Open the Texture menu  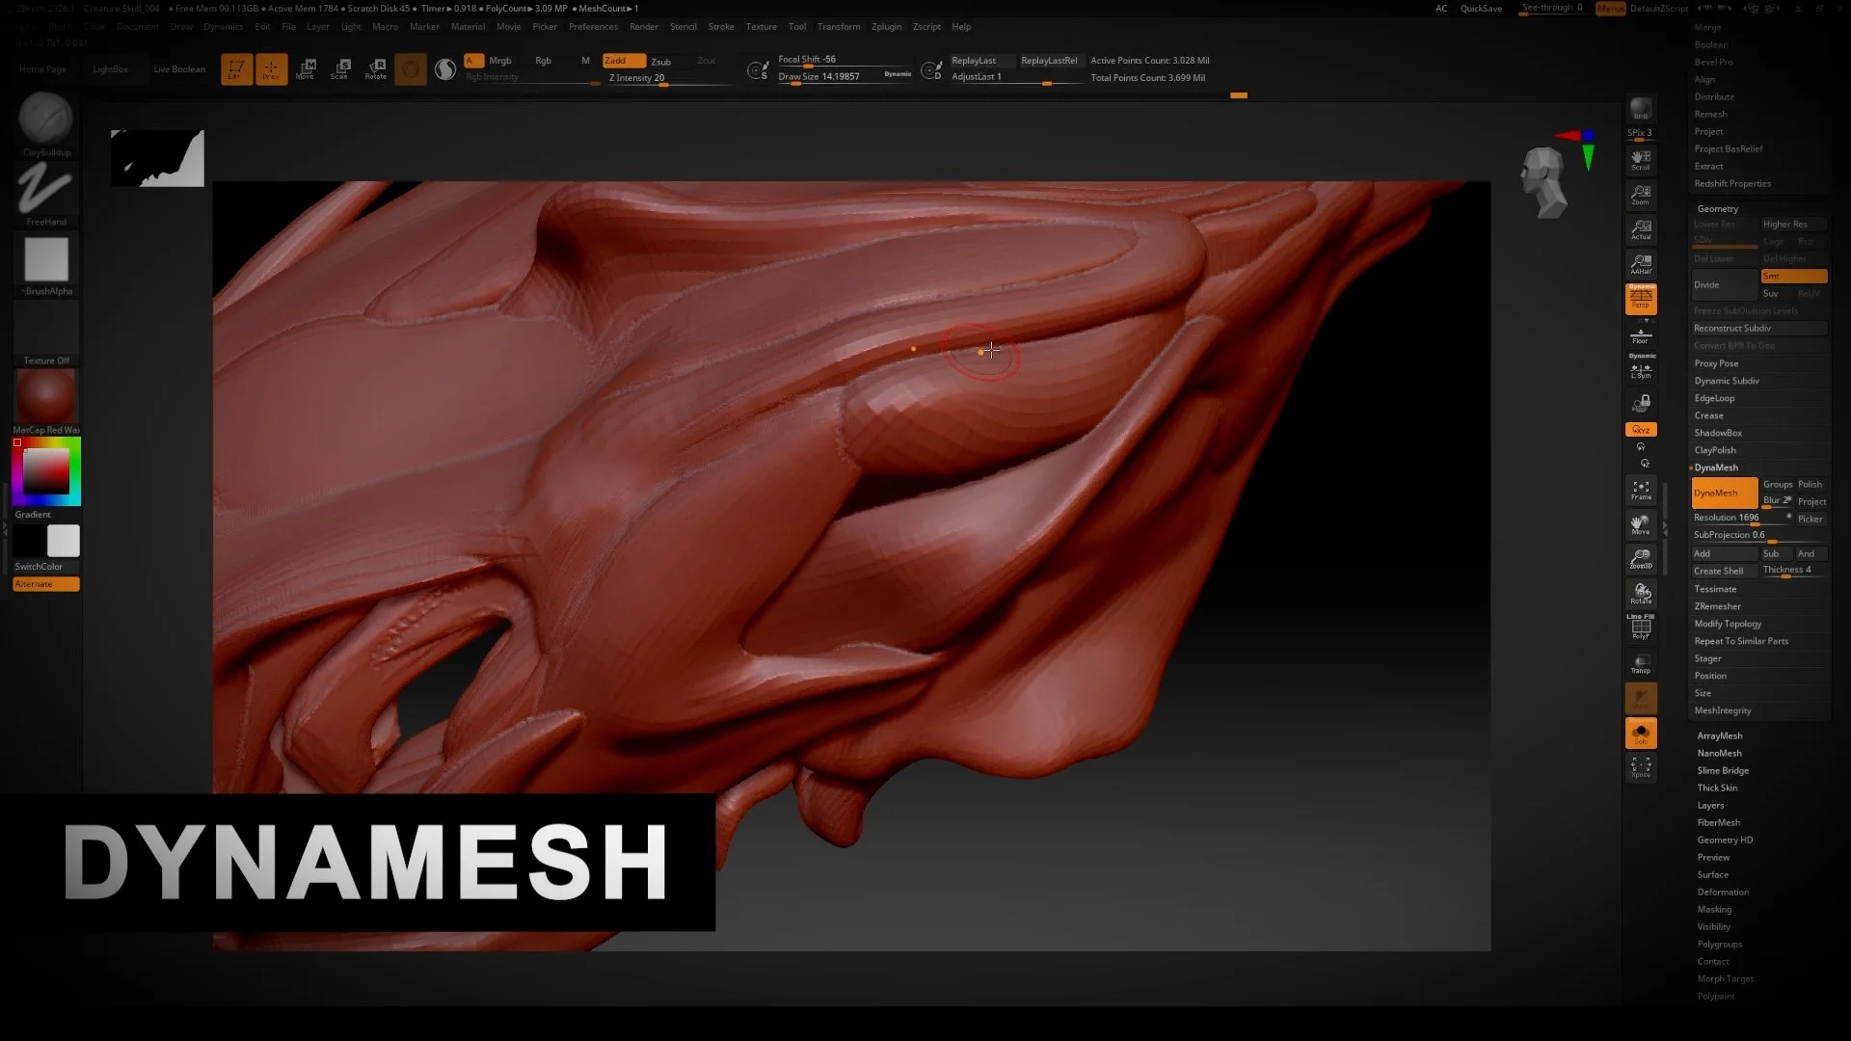[x=761, y=26]
